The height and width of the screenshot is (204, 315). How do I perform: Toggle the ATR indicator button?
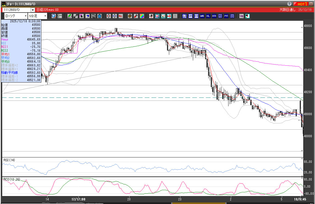pyautogui.click(x=214, y=16)
